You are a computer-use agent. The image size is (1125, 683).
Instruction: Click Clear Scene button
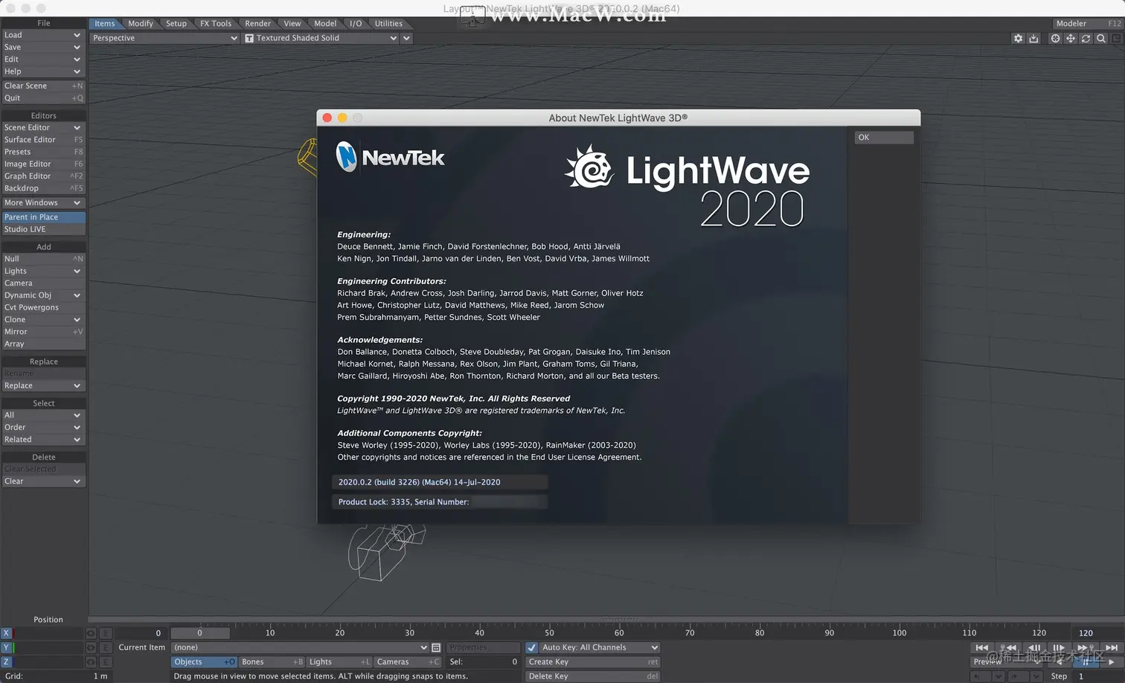43,86
